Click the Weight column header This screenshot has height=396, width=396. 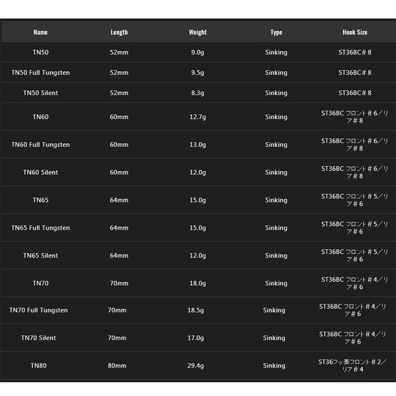click(x=197, y=32)
